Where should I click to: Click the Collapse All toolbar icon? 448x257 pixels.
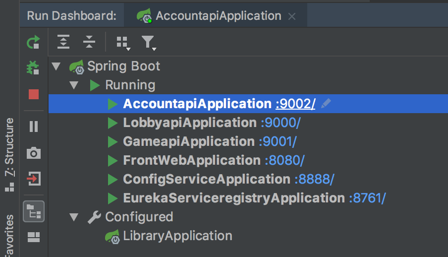pyautogui.click(x=89, y=42)
